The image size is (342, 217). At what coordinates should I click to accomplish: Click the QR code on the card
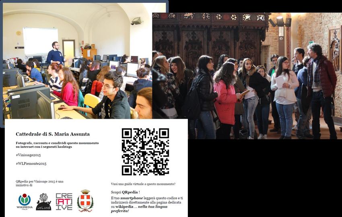tap(145, 152)
